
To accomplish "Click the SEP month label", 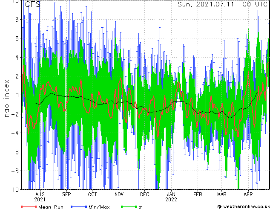I will tap(66, 194).
